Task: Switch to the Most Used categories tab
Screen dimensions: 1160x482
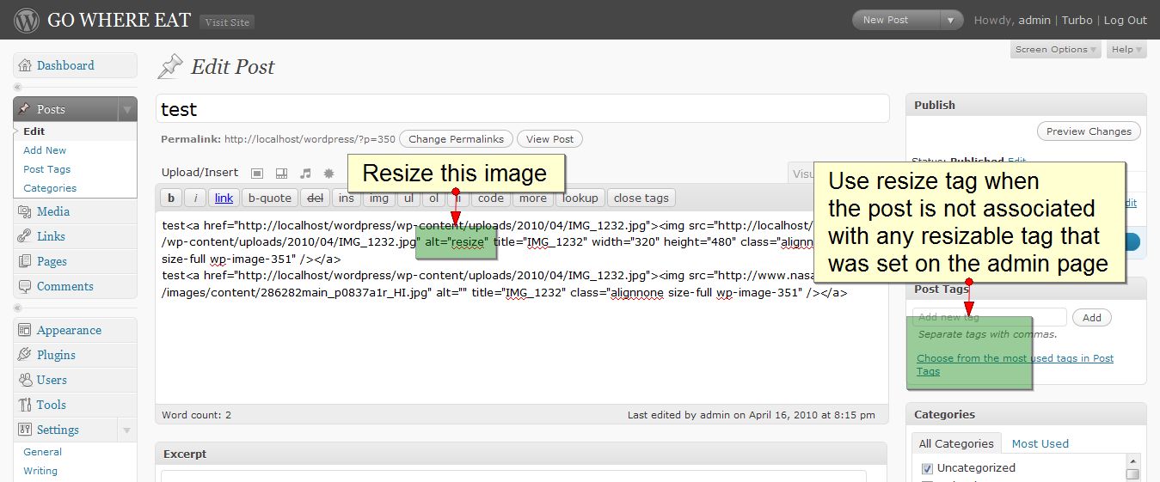Action: point(1040,443)
